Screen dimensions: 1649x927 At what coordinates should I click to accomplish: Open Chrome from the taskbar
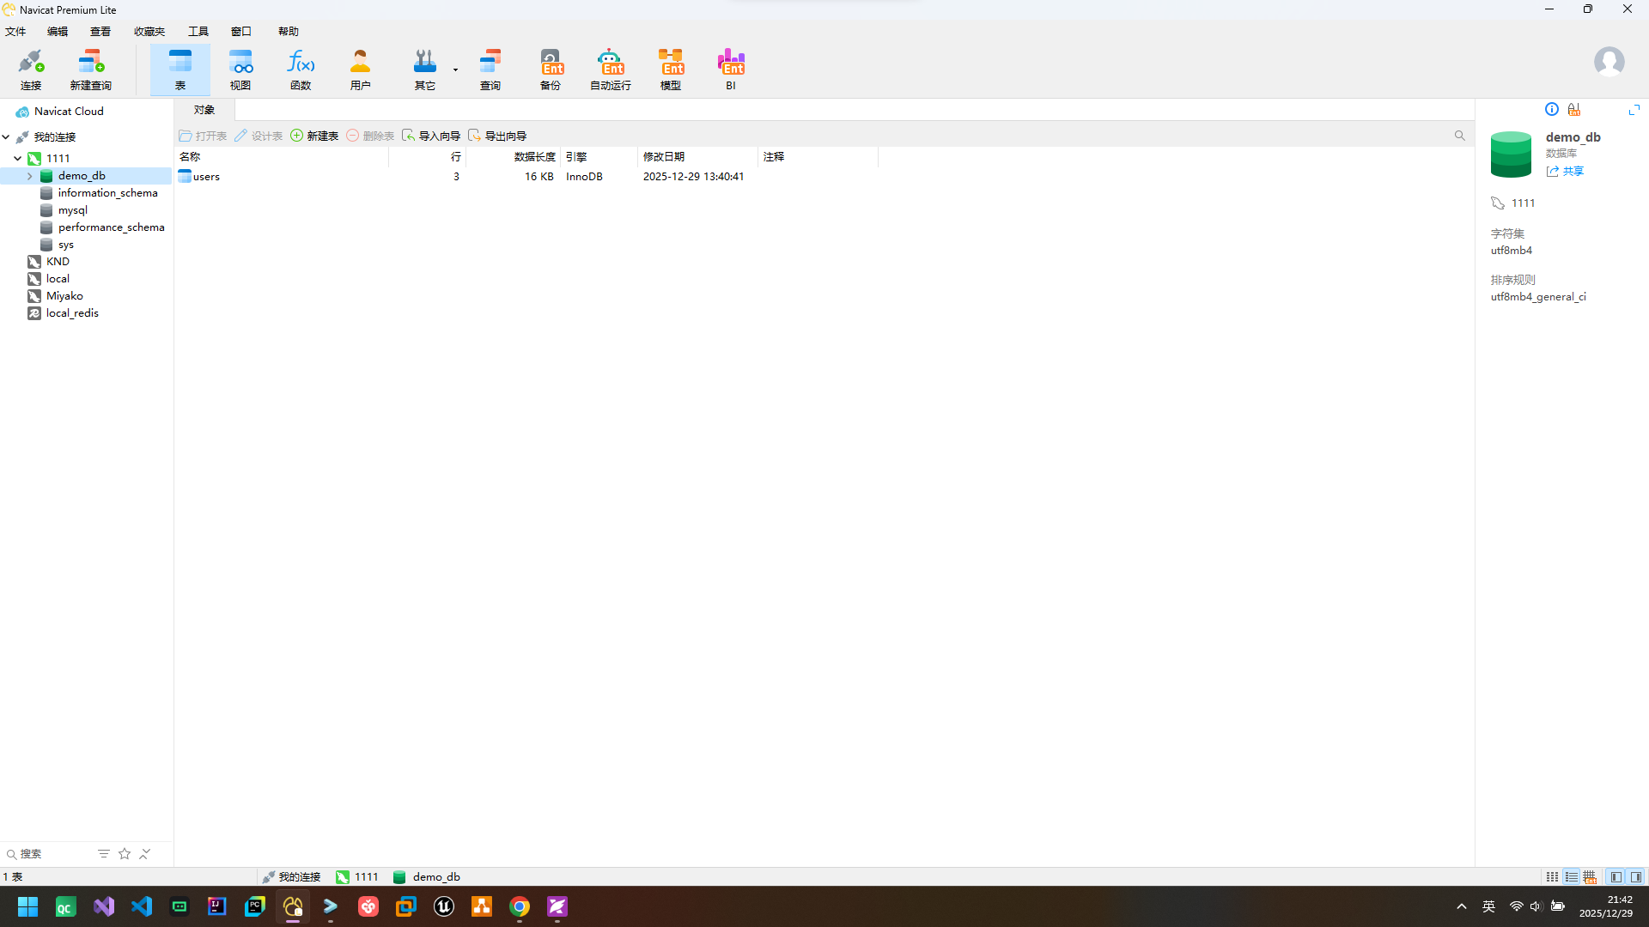coord(520,906)
